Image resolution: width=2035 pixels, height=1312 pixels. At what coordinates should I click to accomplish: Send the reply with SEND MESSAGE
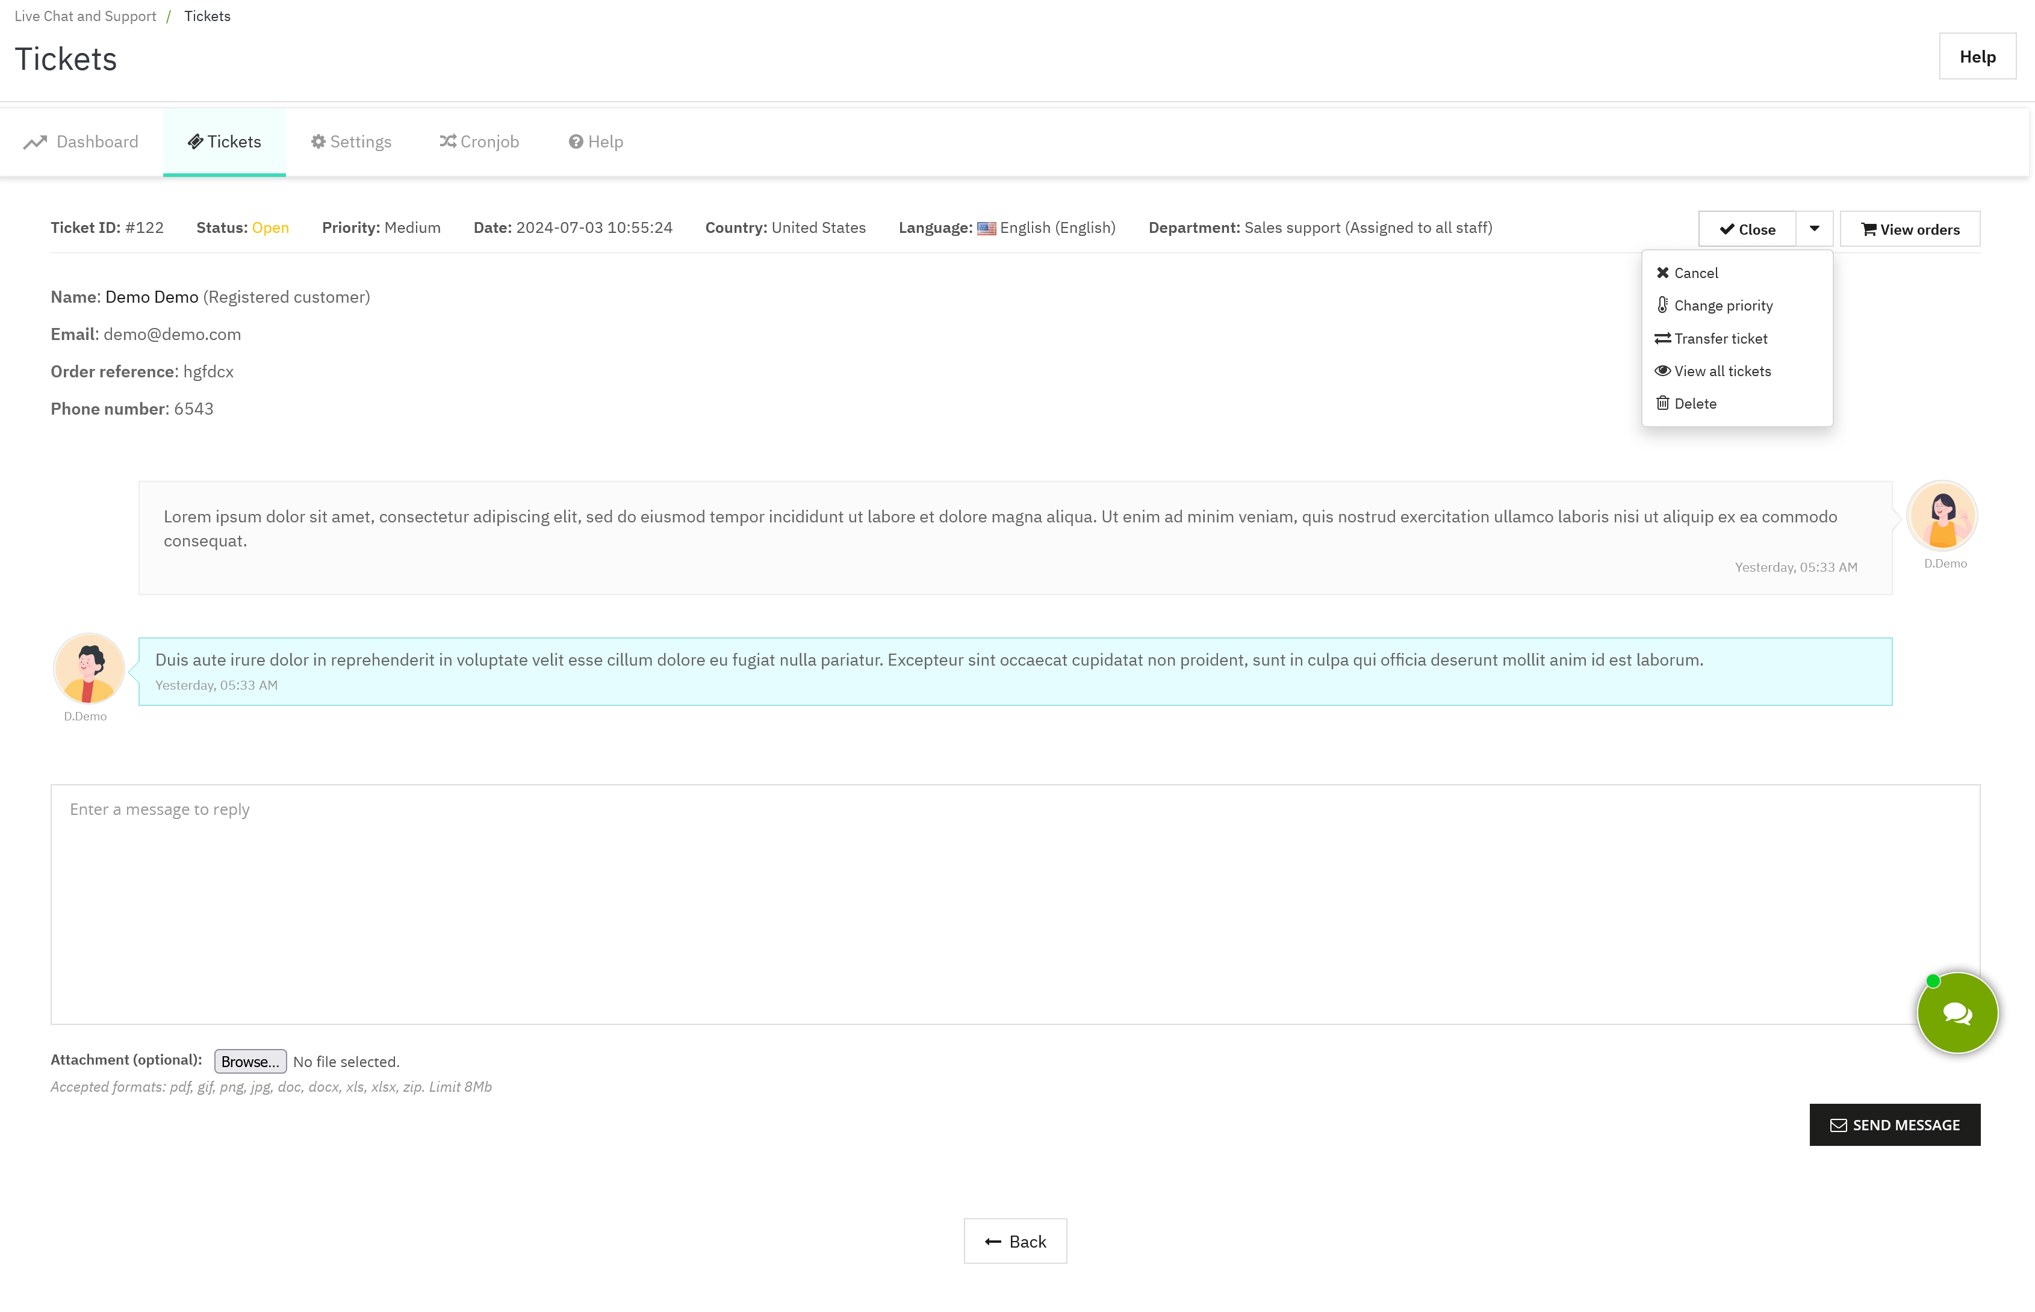pos(1894,1125)
